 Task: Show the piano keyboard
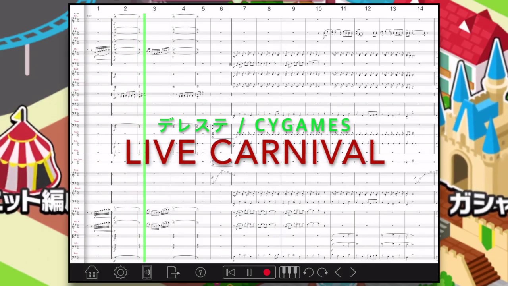point(289,272)
